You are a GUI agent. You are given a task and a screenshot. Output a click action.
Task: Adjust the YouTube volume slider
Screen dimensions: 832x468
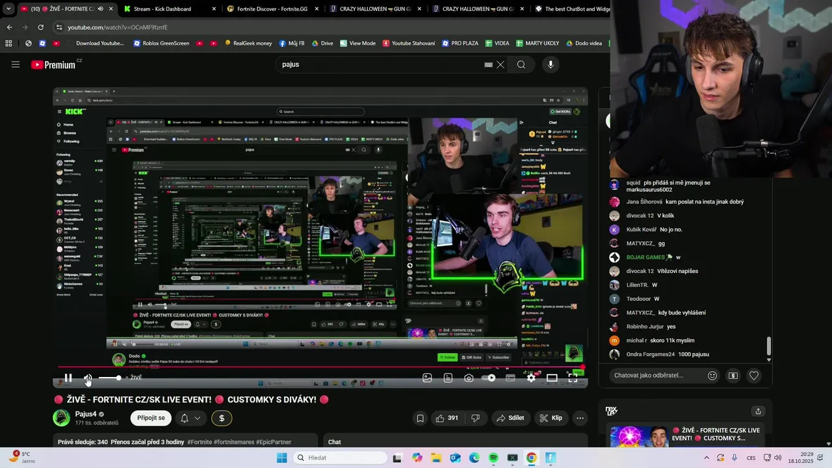pos(110,378)
